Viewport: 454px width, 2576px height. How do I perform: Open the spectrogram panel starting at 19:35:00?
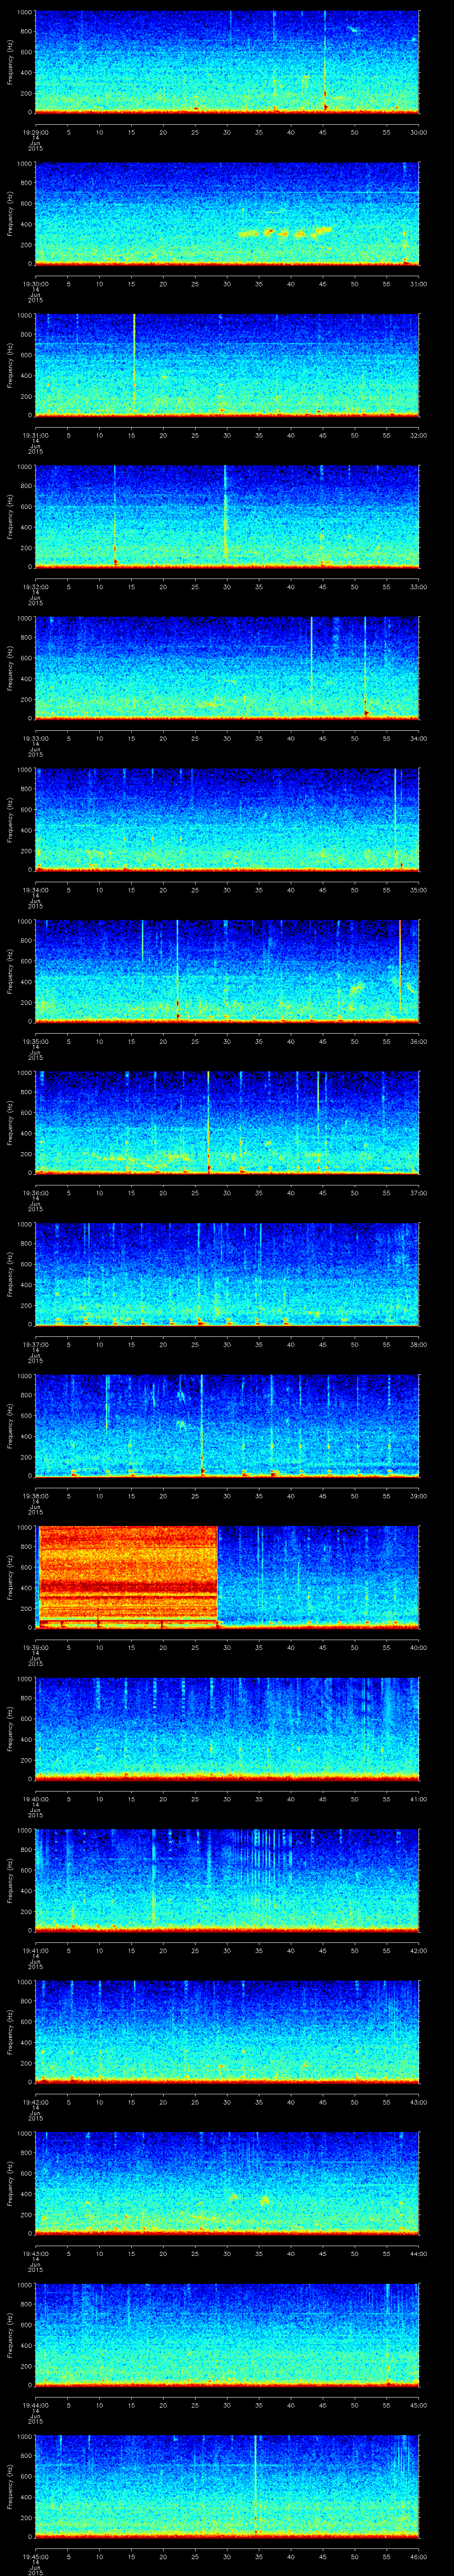(227, 971)
